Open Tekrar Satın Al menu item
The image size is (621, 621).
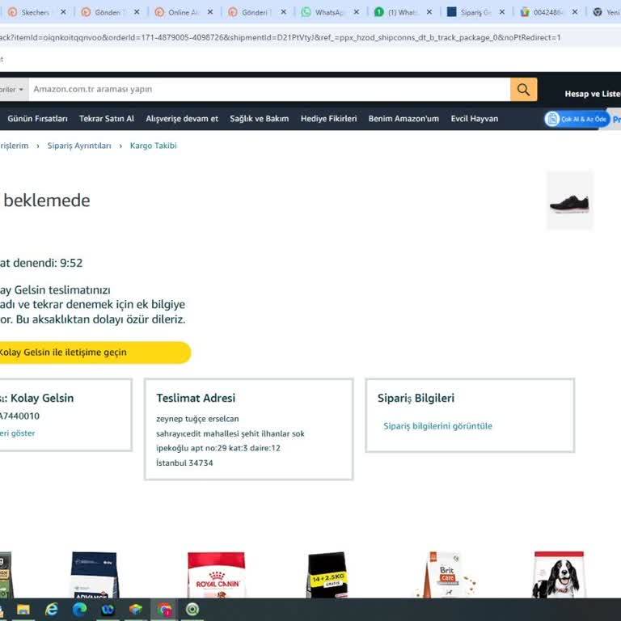pyautogui.click(x=107, y=119)
